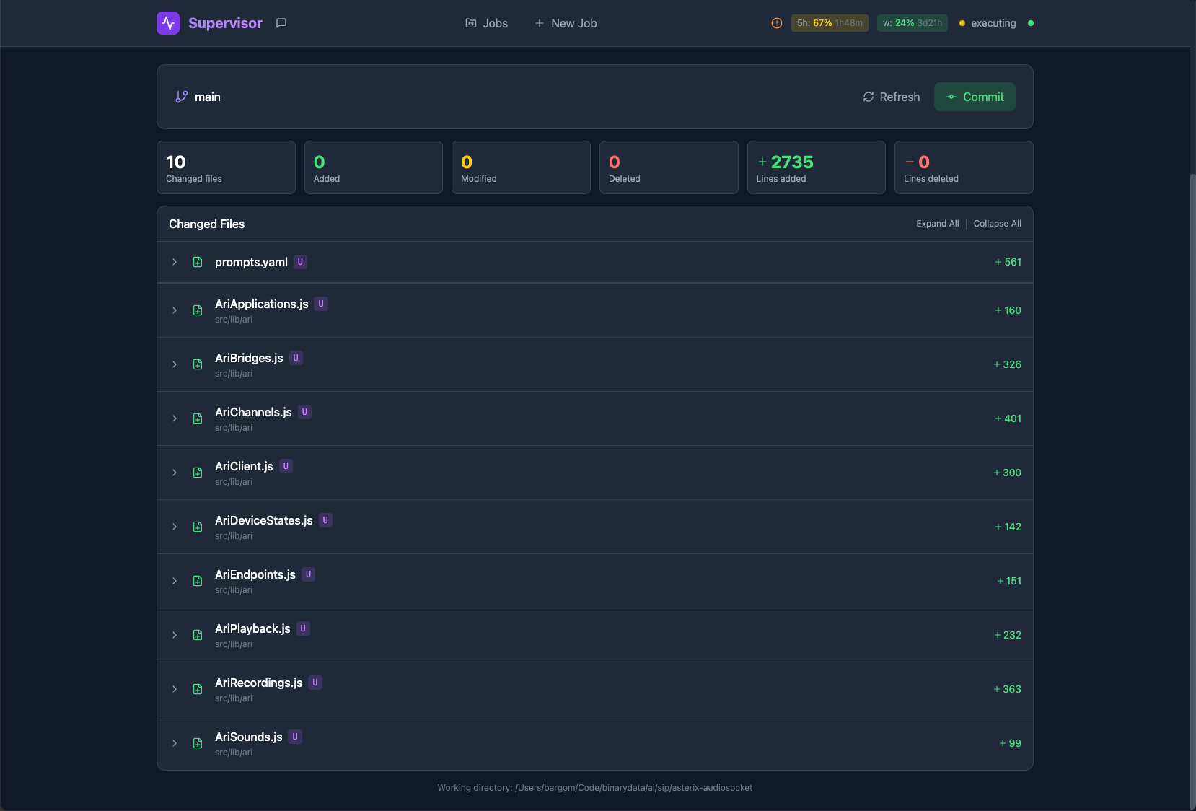Click the file icon for prompts.yaml
The image size is (1196, 811).
[198, 262]
